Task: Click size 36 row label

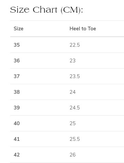Action: [x=17, y=61]
